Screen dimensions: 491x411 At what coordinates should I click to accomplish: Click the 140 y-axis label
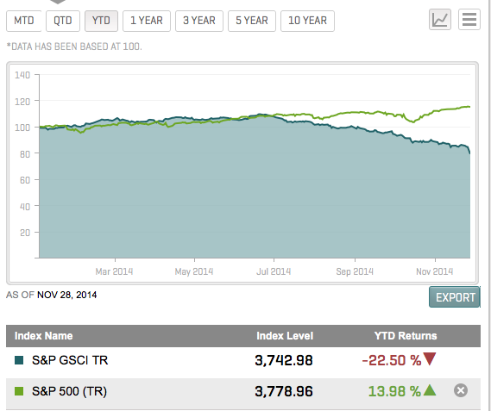click(22, 75)
